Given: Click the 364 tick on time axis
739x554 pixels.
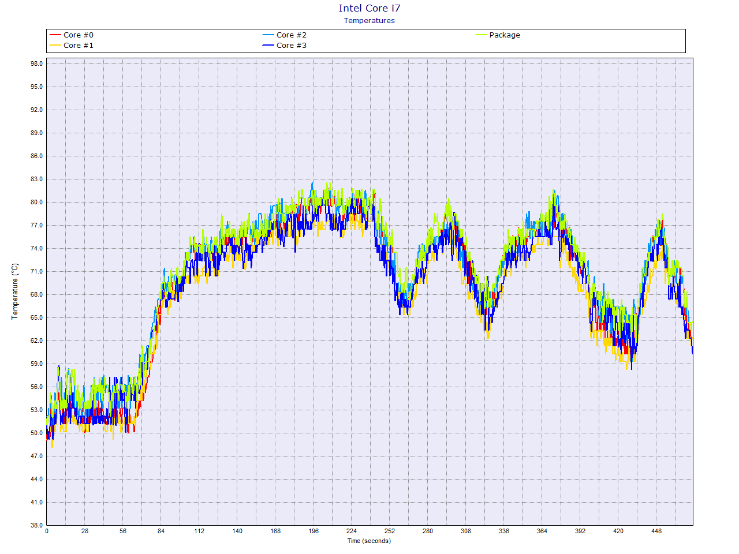Looking at the screenshot, I should pos(542,531).
